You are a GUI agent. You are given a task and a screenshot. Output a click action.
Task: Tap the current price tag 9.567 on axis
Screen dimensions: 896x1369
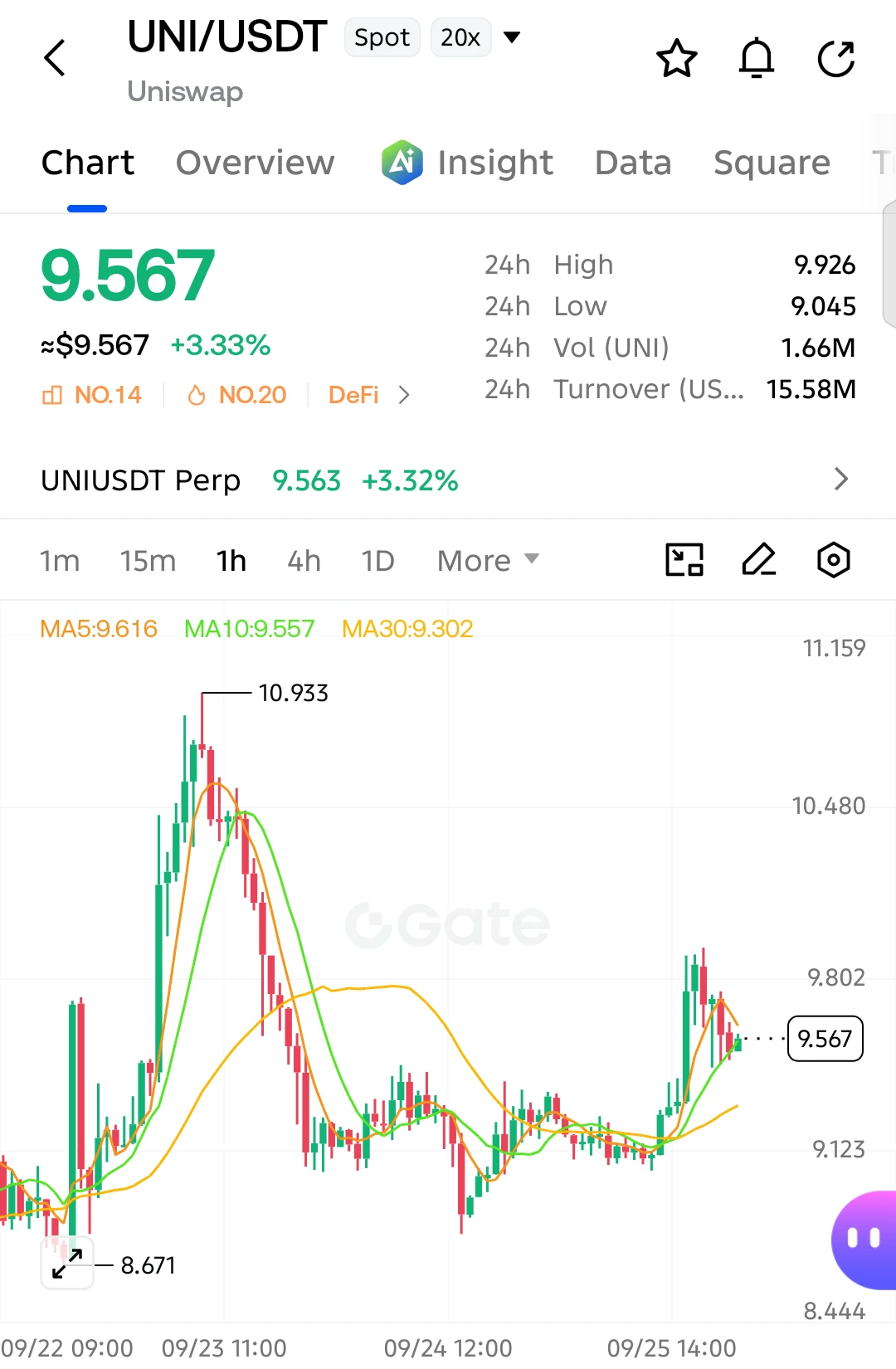click(825, 1039)
